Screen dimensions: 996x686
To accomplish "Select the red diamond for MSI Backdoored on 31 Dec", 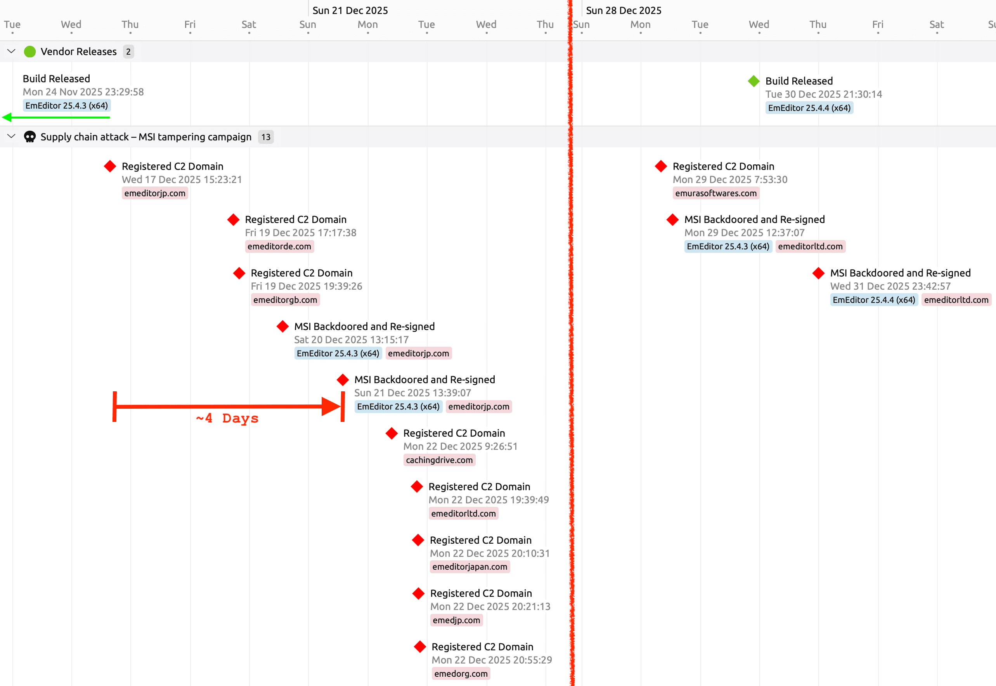I will coord(818,273).
